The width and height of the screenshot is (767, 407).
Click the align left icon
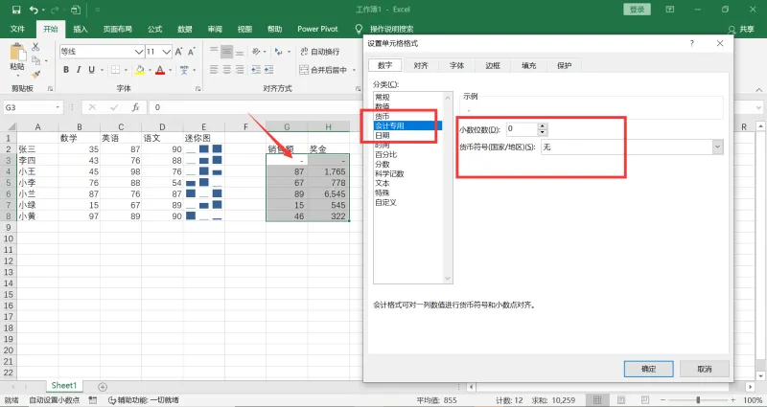214,70
